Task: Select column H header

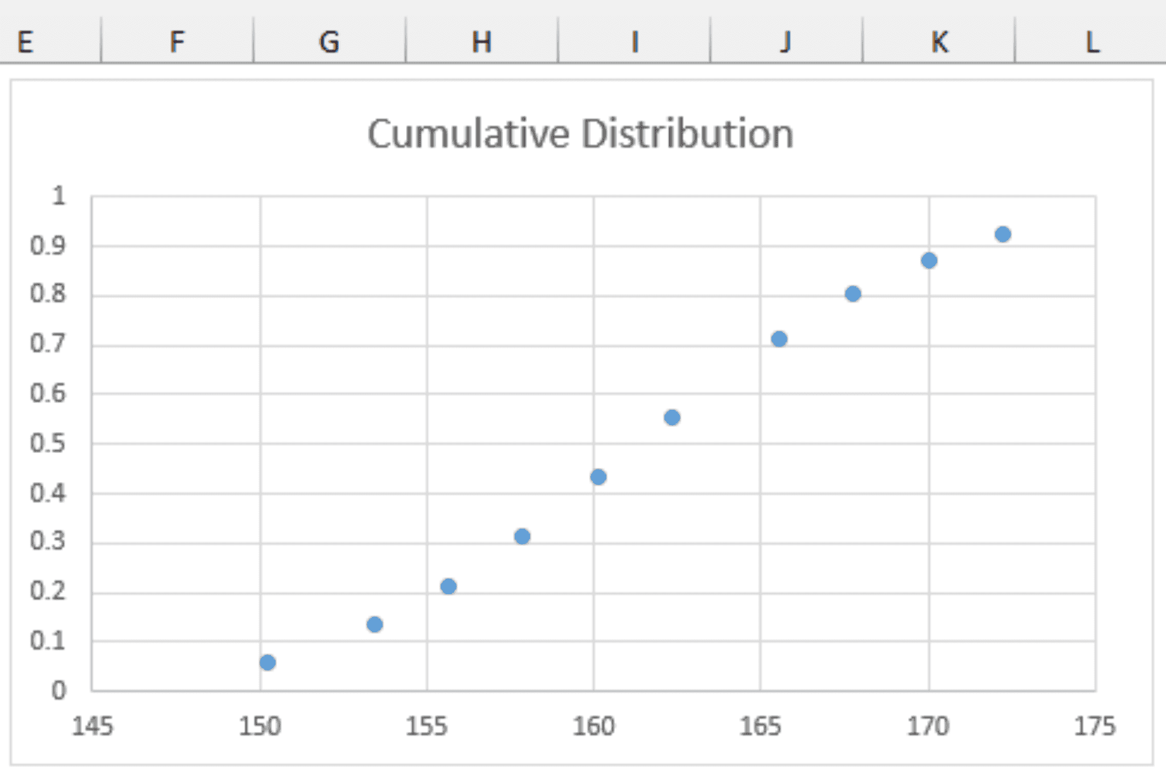Action: (482, 42)
